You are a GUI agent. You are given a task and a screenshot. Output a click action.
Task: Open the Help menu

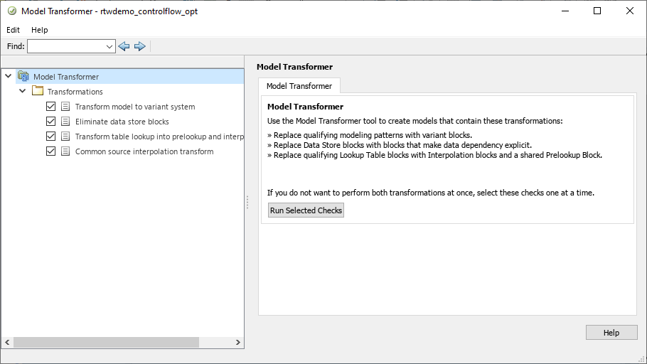coord(40,30)
